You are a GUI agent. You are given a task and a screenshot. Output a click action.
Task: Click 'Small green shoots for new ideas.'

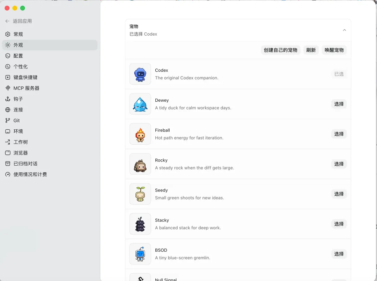pos(190,198)
